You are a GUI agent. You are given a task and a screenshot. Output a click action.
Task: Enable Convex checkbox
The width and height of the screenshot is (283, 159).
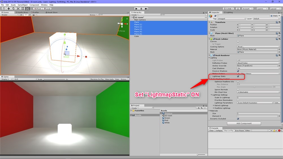[x=238, y=42]
